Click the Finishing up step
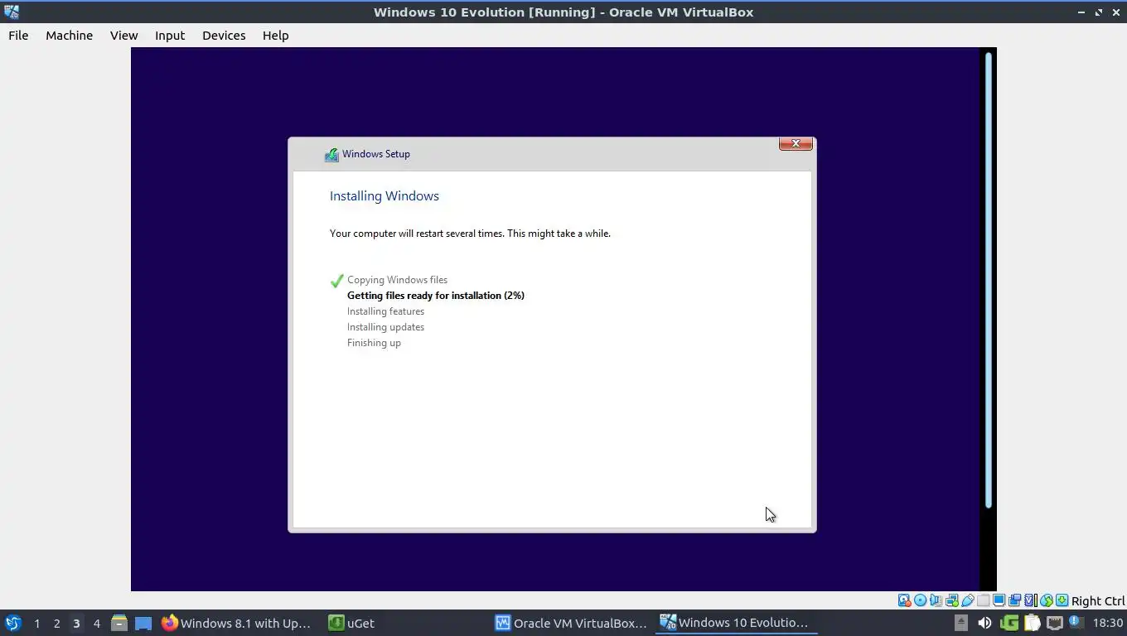Viewport: 1127px width, 636px height. tap(374, 343)
